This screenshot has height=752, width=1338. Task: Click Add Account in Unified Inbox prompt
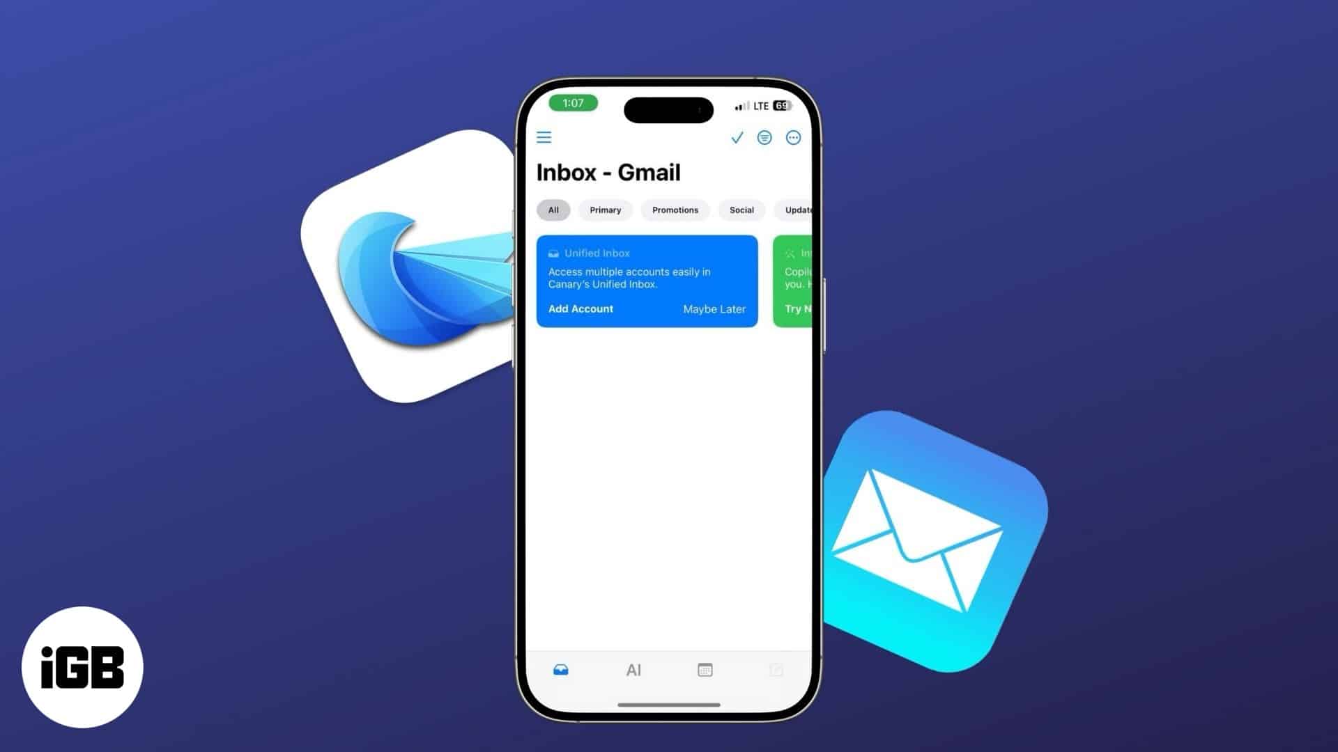coord(580,308)
